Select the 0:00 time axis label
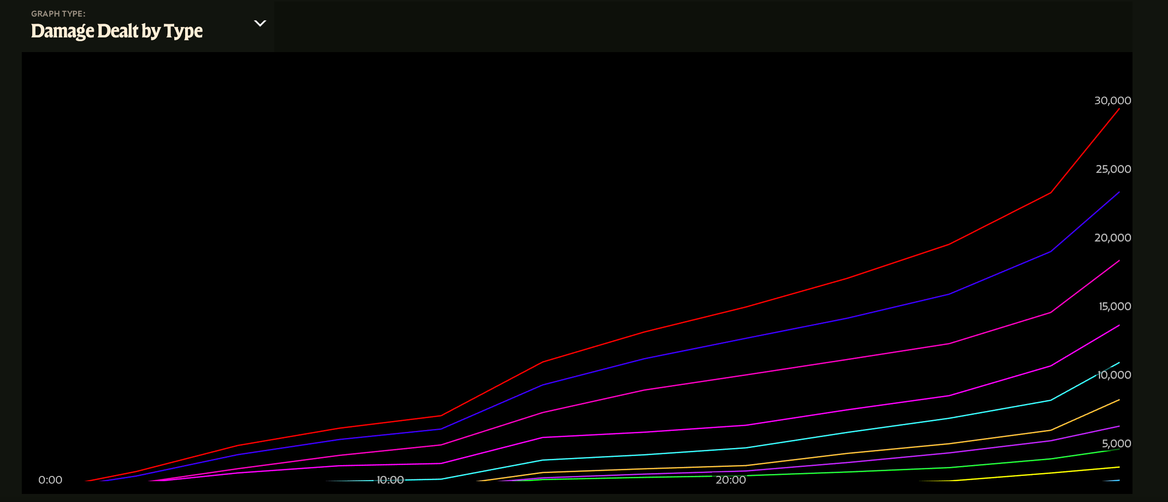1168x502 pixels. pos(50,480)
